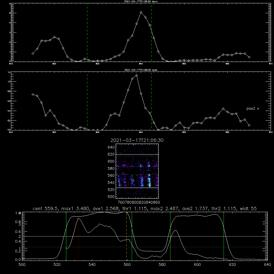Click the highest diamond marker in dusk plot

click(136, 75)
